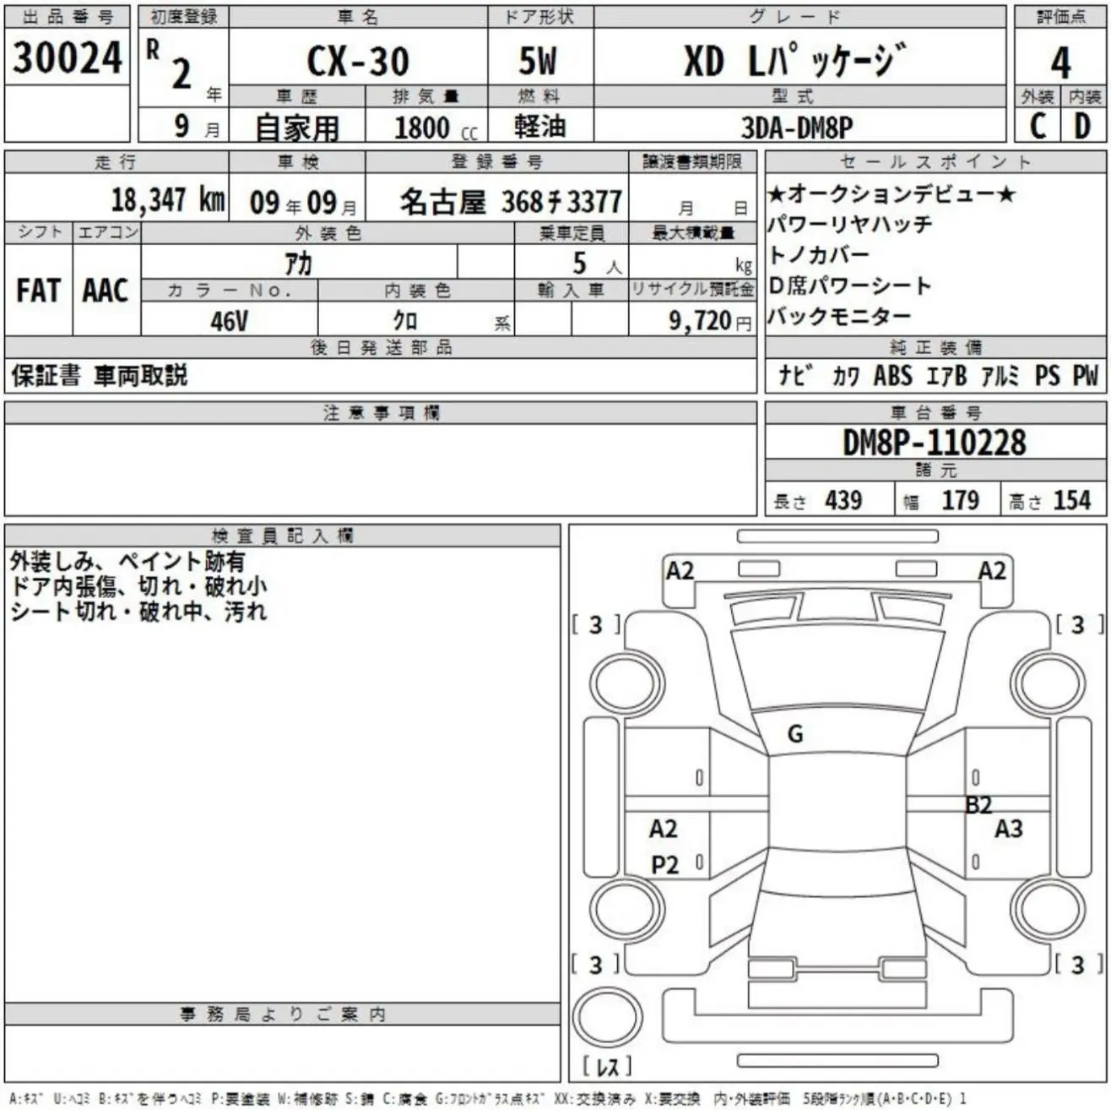
Task: Select the first registration year value 2
Action: [182, 73]
